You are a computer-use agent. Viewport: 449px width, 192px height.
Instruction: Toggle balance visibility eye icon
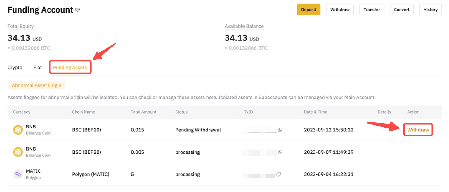tap(77, 10)
